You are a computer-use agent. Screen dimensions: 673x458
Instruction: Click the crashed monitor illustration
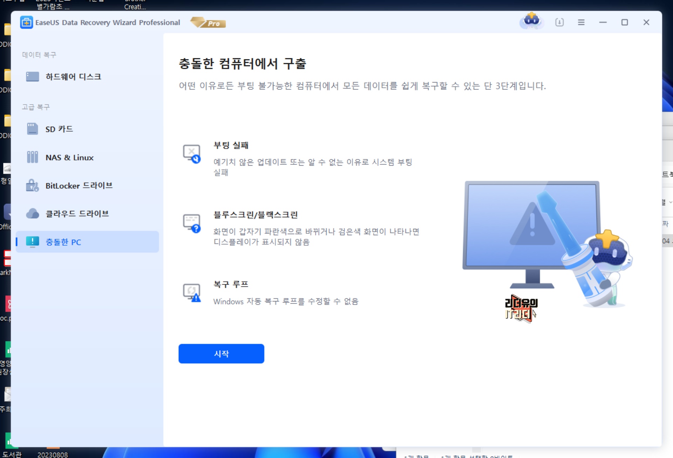(531, 232)
